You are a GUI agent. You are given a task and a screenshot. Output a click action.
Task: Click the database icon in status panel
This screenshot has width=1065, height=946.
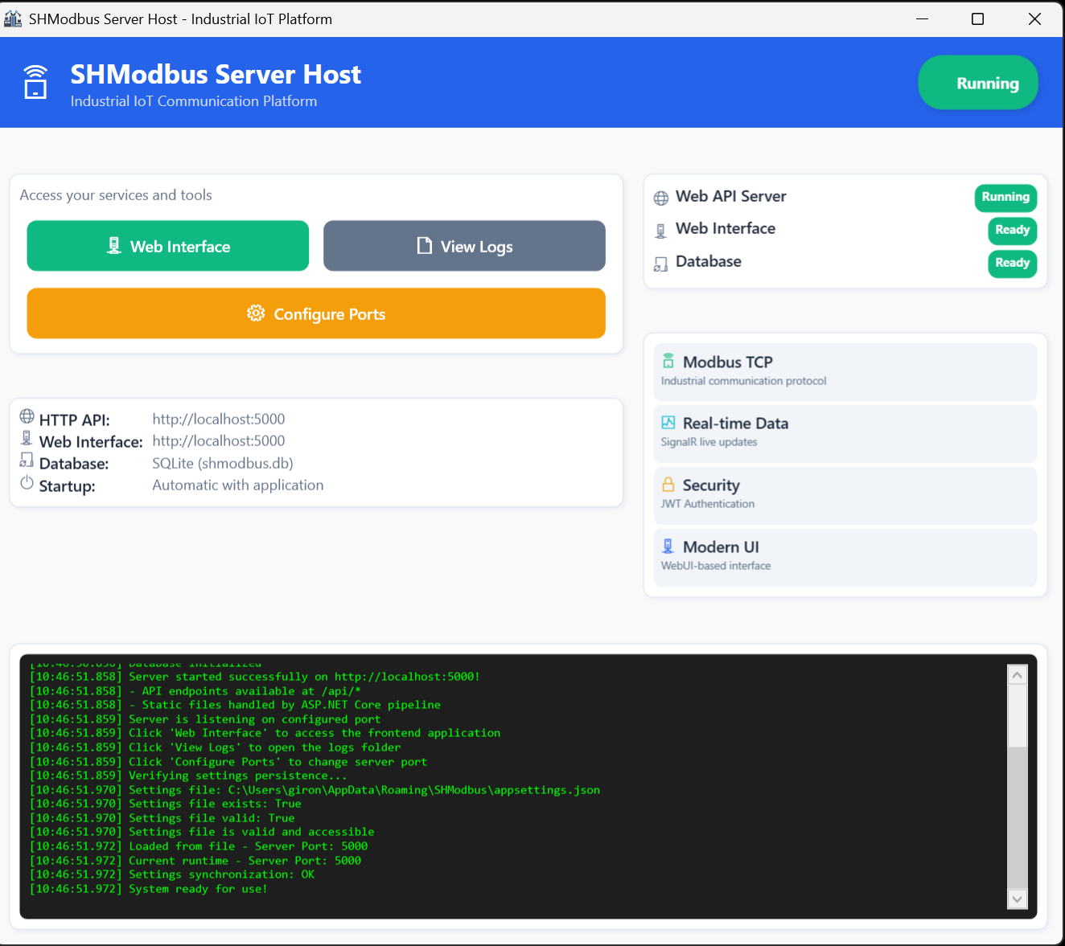[661, 264]
